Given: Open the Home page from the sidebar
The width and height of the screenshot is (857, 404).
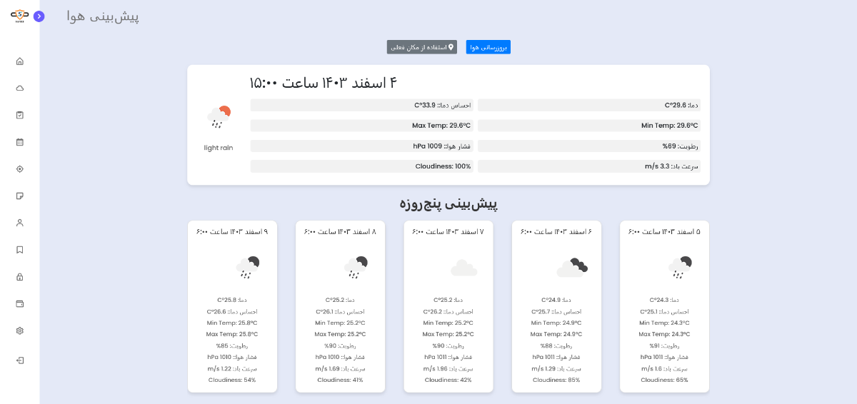Looking at the screenshot, I should 20,61.
